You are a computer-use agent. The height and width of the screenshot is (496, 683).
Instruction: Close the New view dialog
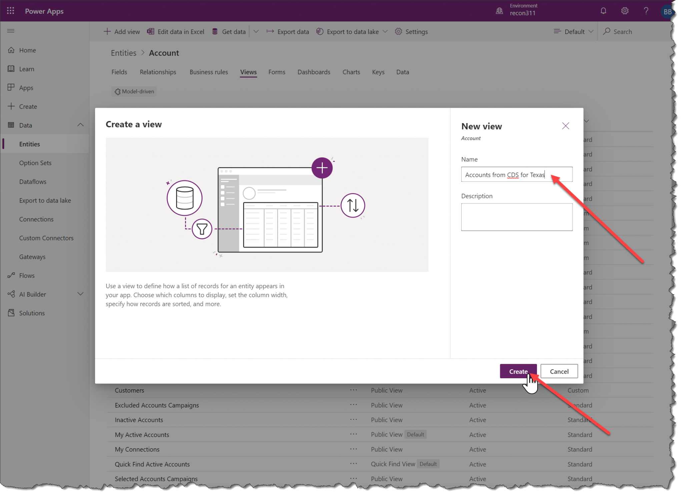(x=565, y=126)
